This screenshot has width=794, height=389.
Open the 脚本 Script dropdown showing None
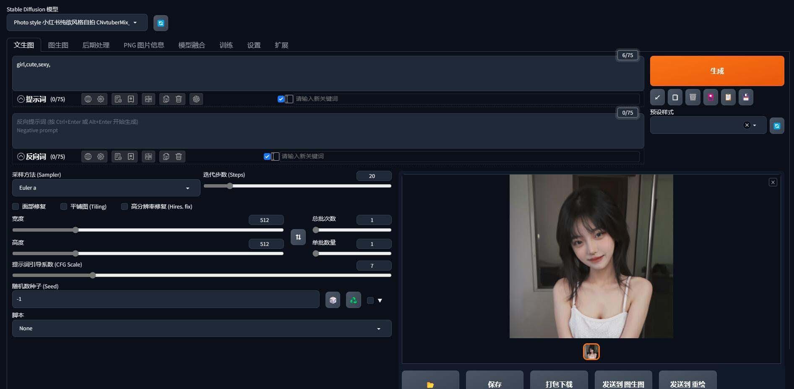[201, 328]
